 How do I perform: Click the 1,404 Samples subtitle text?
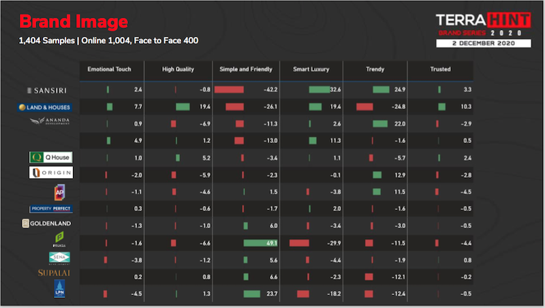point(108,41)
